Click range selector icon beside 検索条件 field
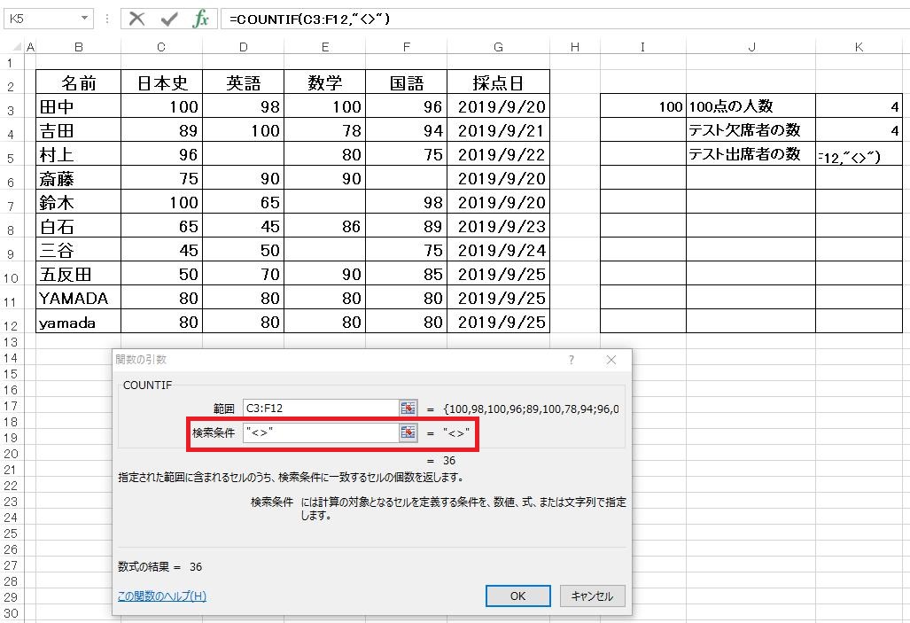Screen dimensions: 910x623 click(408, 432)
